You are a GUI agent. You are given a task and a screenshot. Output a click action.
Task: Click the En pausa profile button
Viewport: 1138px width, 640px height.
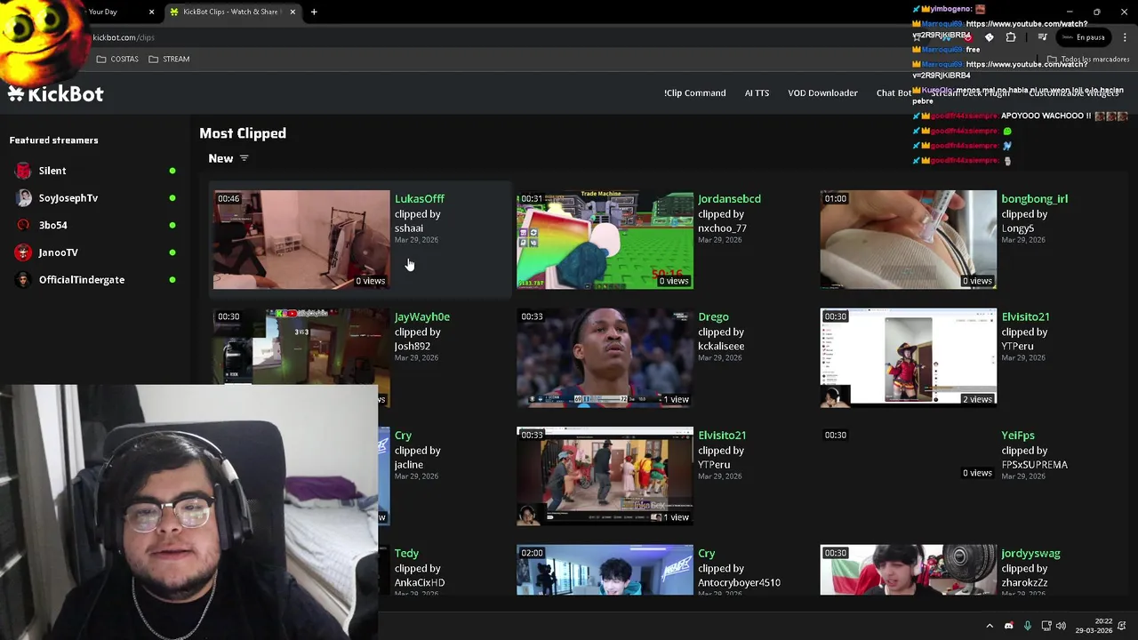[1084, 37]
